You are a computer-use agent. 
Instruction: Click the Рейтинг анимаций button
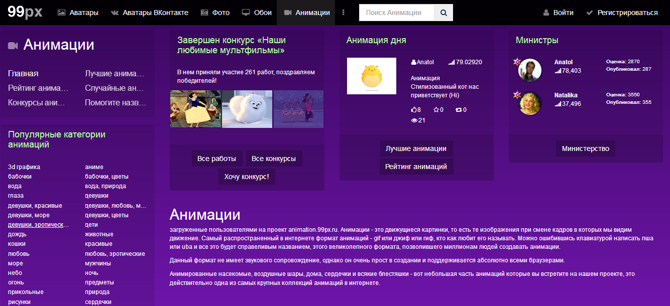(x=416, y=167)
